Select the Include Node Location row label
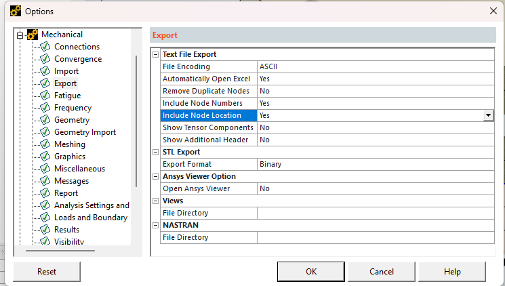The height and width of the screenshot is (286, 505). coord(209,115)
